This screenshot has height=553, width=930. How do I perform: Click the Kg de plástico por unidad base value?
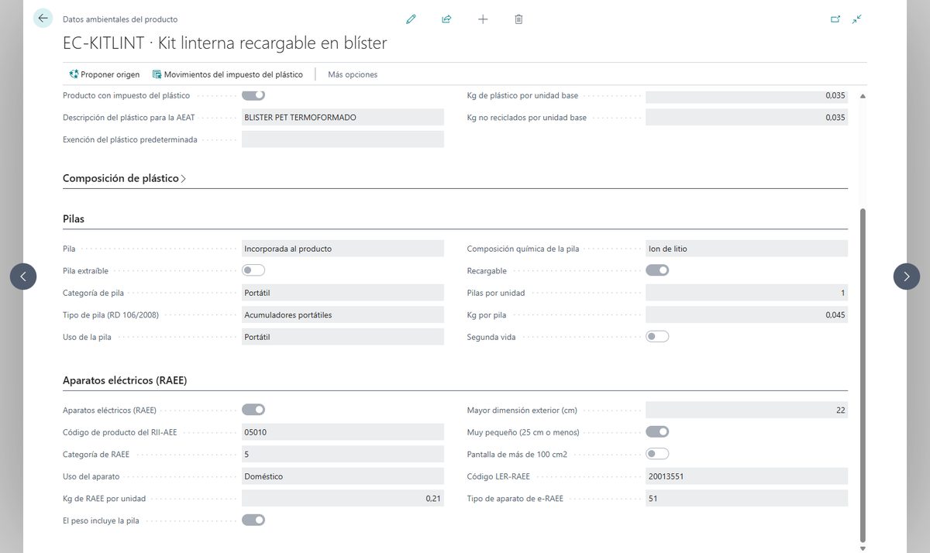pyautogui.click(x=746, y=96)
